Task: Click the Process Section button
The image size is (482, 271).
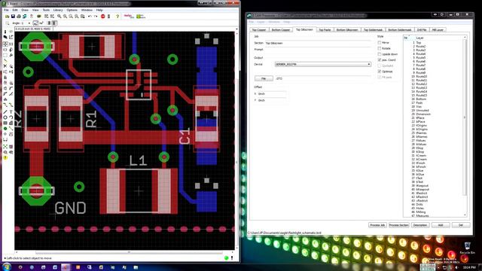Action: pos(398,225)
